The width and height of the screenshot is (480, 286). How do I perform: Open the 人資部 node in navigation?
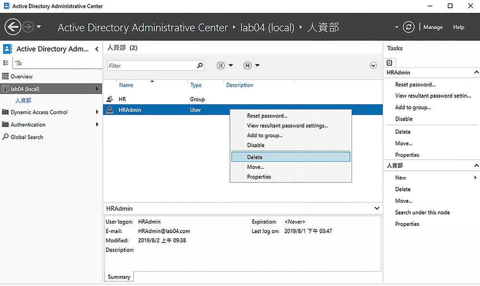(23, 100)
